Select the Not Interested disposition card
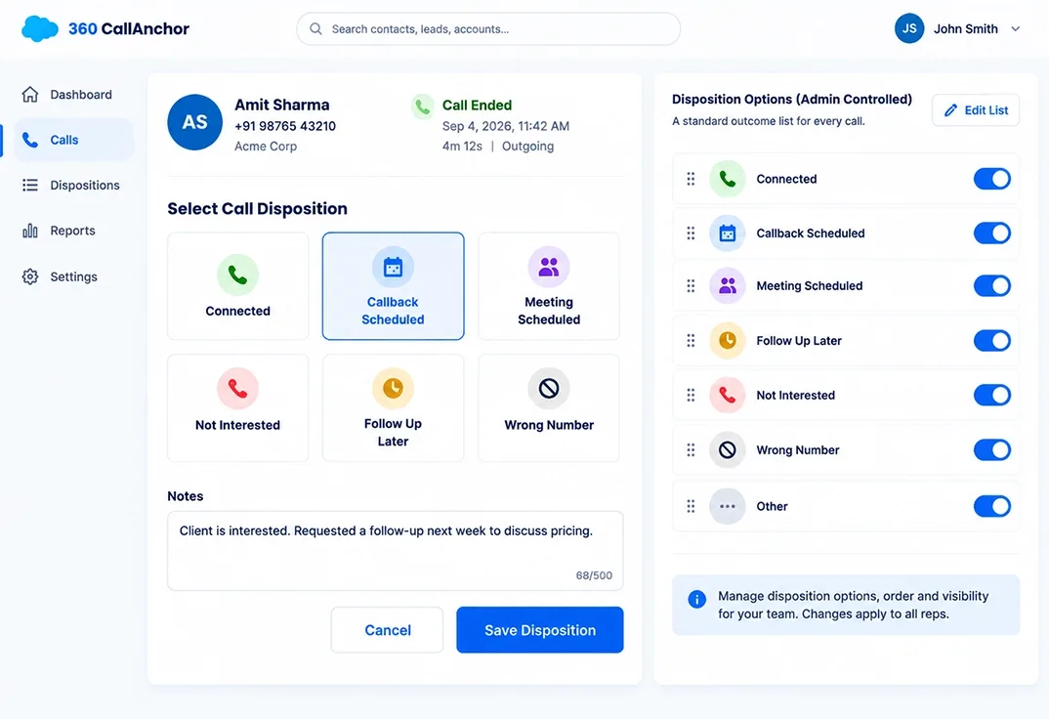This screenshot has width=1049, height=719. (x=237, y=408)
